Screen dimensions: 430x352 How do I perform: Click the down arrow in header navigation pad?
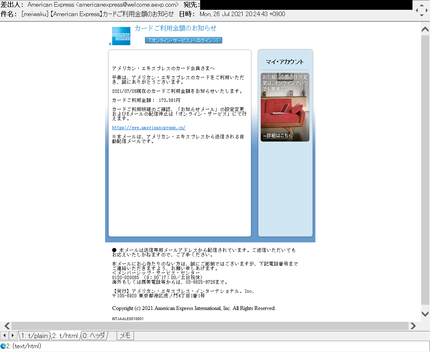(x=421, y=15)
